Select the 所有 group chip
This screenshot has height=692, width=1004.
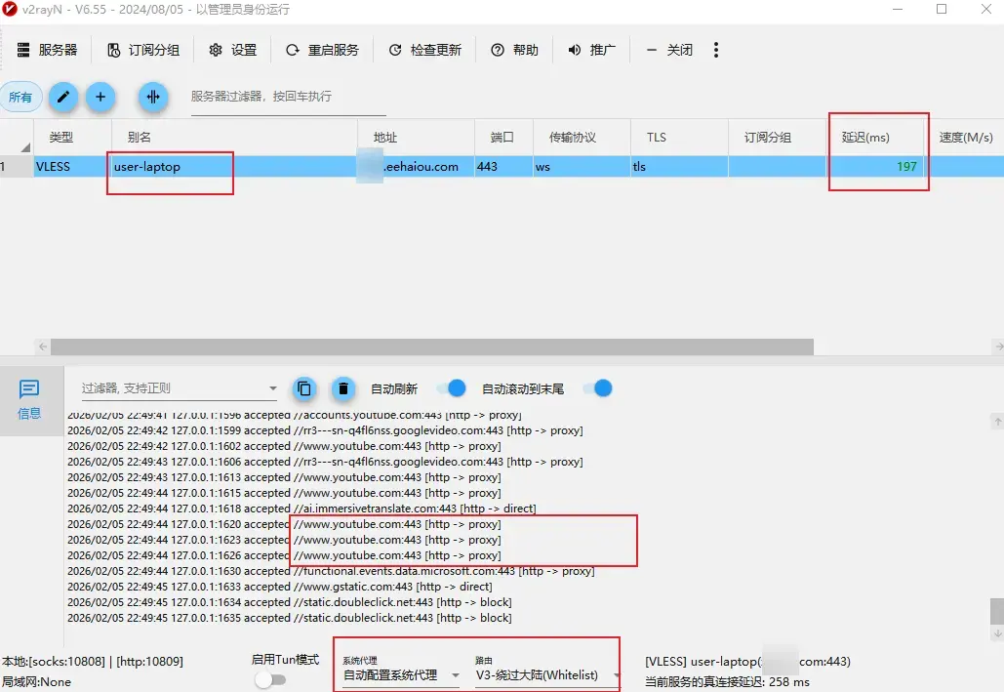coord(20,97)
